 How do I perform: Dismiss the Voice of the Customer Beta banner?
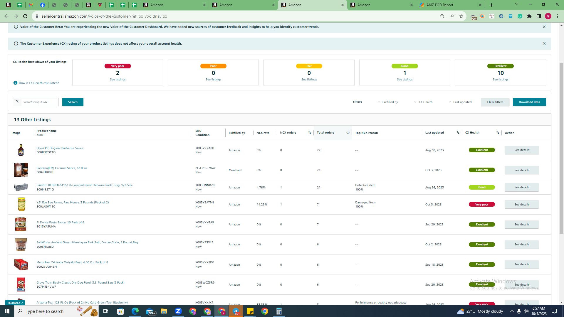[x=544, y=27]
